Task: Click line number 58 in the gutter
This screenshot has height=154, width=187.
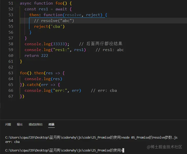Action: (11, 44)
